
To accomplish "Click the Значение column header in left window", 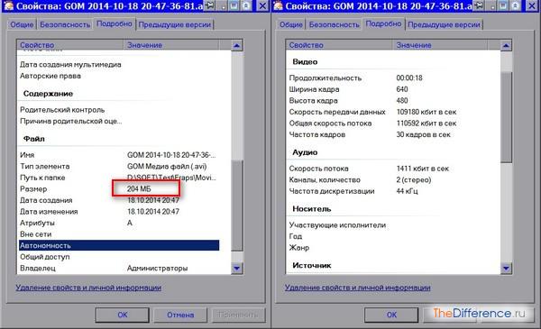I will [171, 45].
